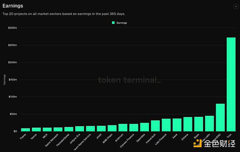Click the Gains Network bar

pos(58,129)
